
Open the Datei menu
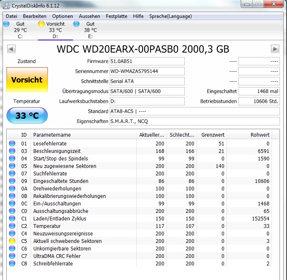tap(11, 16)
